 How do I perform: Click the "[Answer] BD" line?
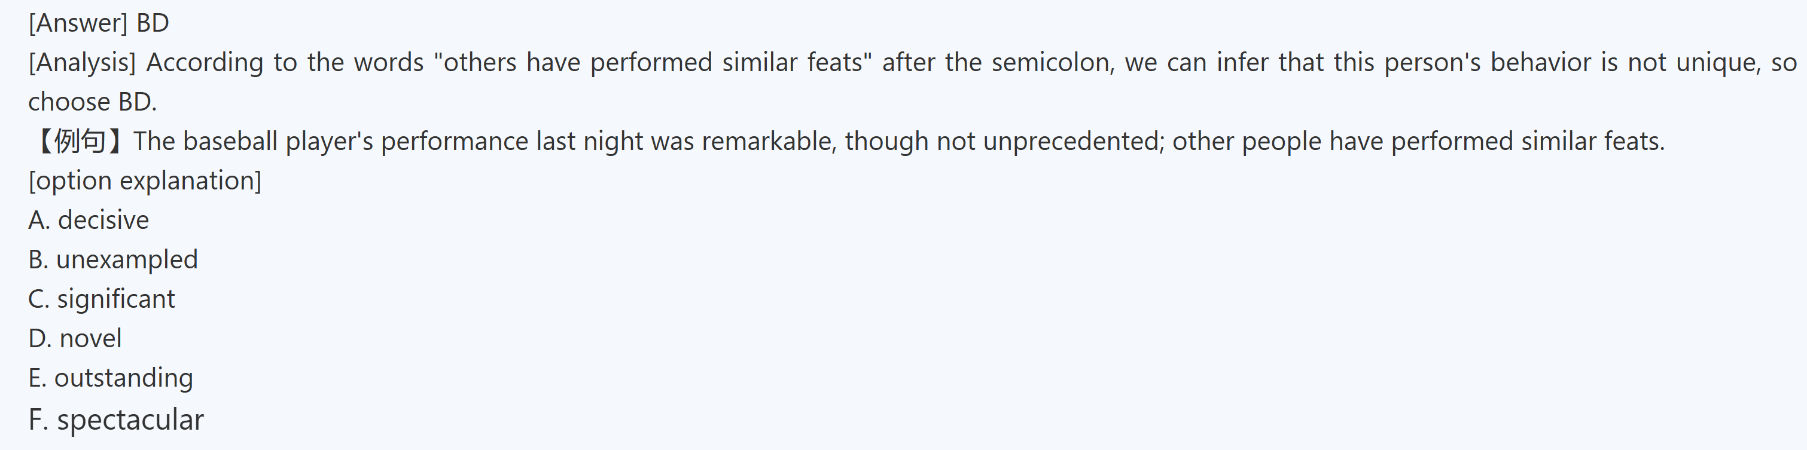pyautogui.click(x=99, y=23)
